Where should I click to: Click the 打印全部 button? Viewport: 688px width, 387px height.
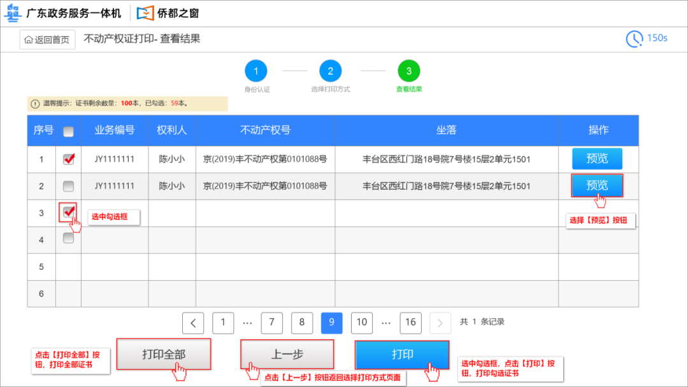pos(164,355)
